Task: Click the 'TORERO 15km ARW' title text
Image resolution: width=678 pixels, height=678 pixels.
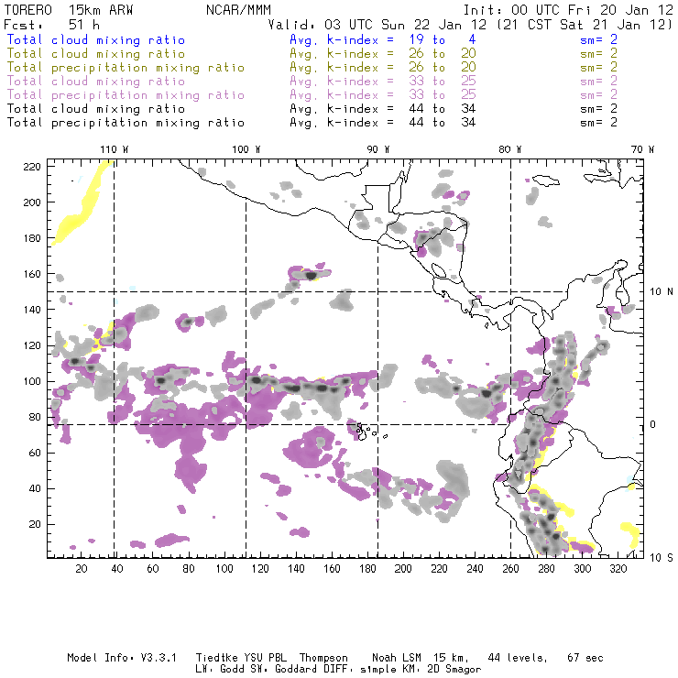Action: pyautogui.click(x=69, y=10)
